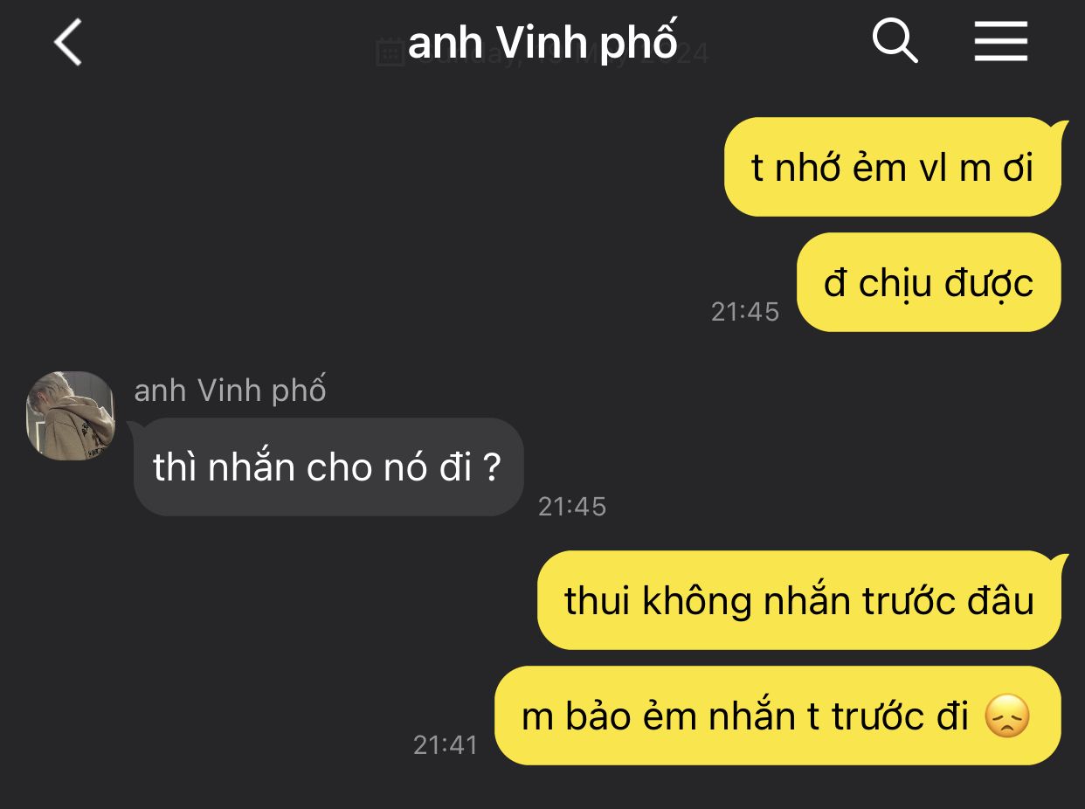Tap the sad face emoji
The width and height of the screenshot is (1085, 809).
point(1007,716)
